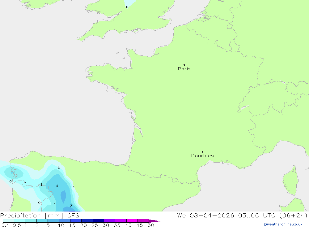Open the weatheronline.co.uk copyright link

tap(283, 224)
